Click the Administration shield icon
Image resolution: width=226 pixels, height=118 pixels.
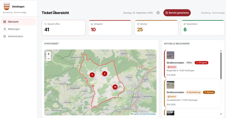coord(5,36)
